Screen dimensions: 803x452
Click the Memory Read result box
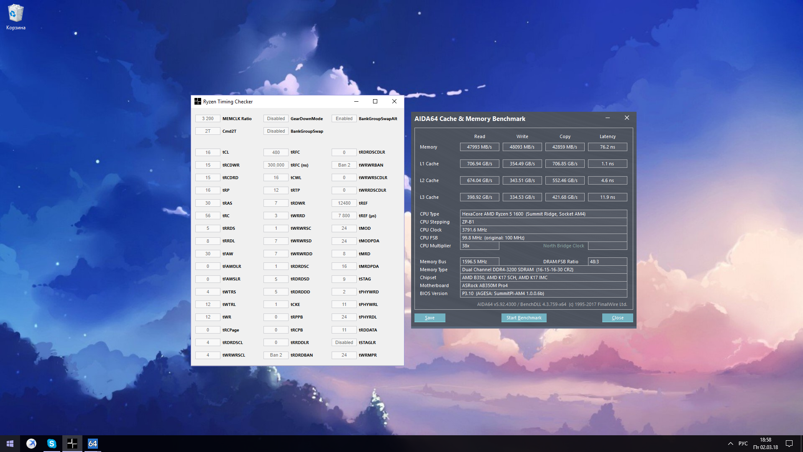[x=479, y=147]
